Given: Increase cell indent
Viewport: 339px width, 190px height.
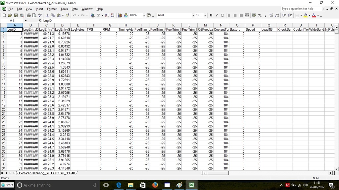Looking at the screenshot, I should (x=290, y=15).
